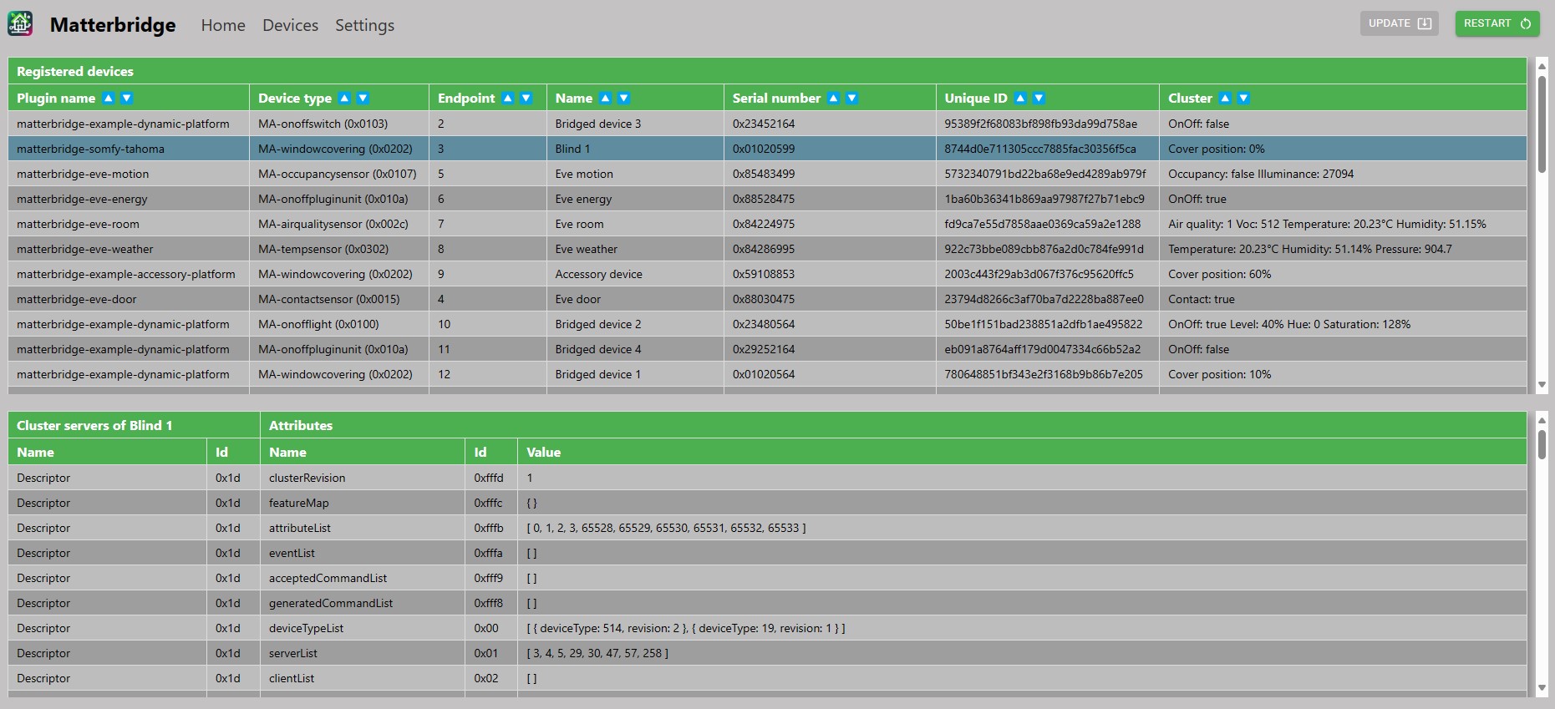Click the acceptedCommandList attribute row
Screen dimensions: 1555x709
[767, 578]
